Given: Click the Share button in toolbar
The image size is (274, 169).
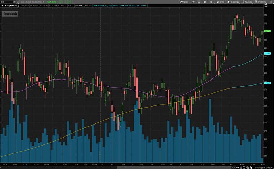Looking at the screenshot, I should [184, 2].
